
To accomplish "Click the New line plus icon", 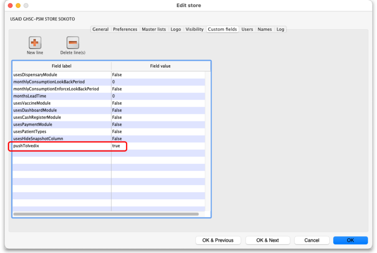I will click(35, 43).
